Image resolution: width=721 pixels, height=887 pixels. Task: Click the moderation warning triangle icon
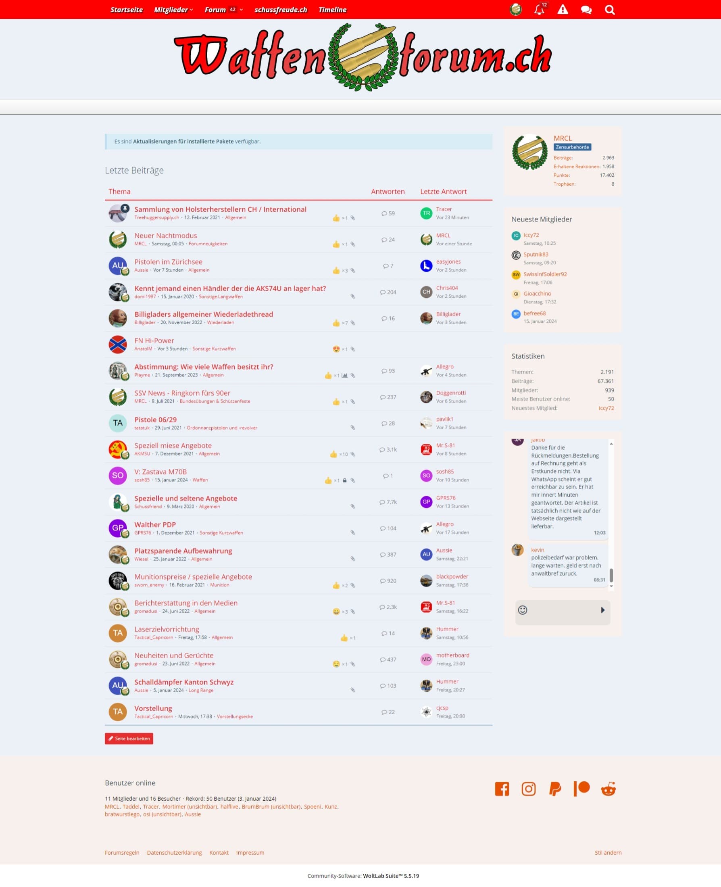(563, 10)
